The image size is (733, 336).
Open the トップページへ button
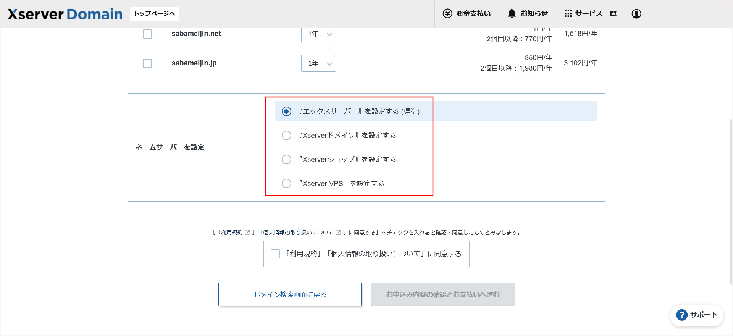click(x=154, y=14)
